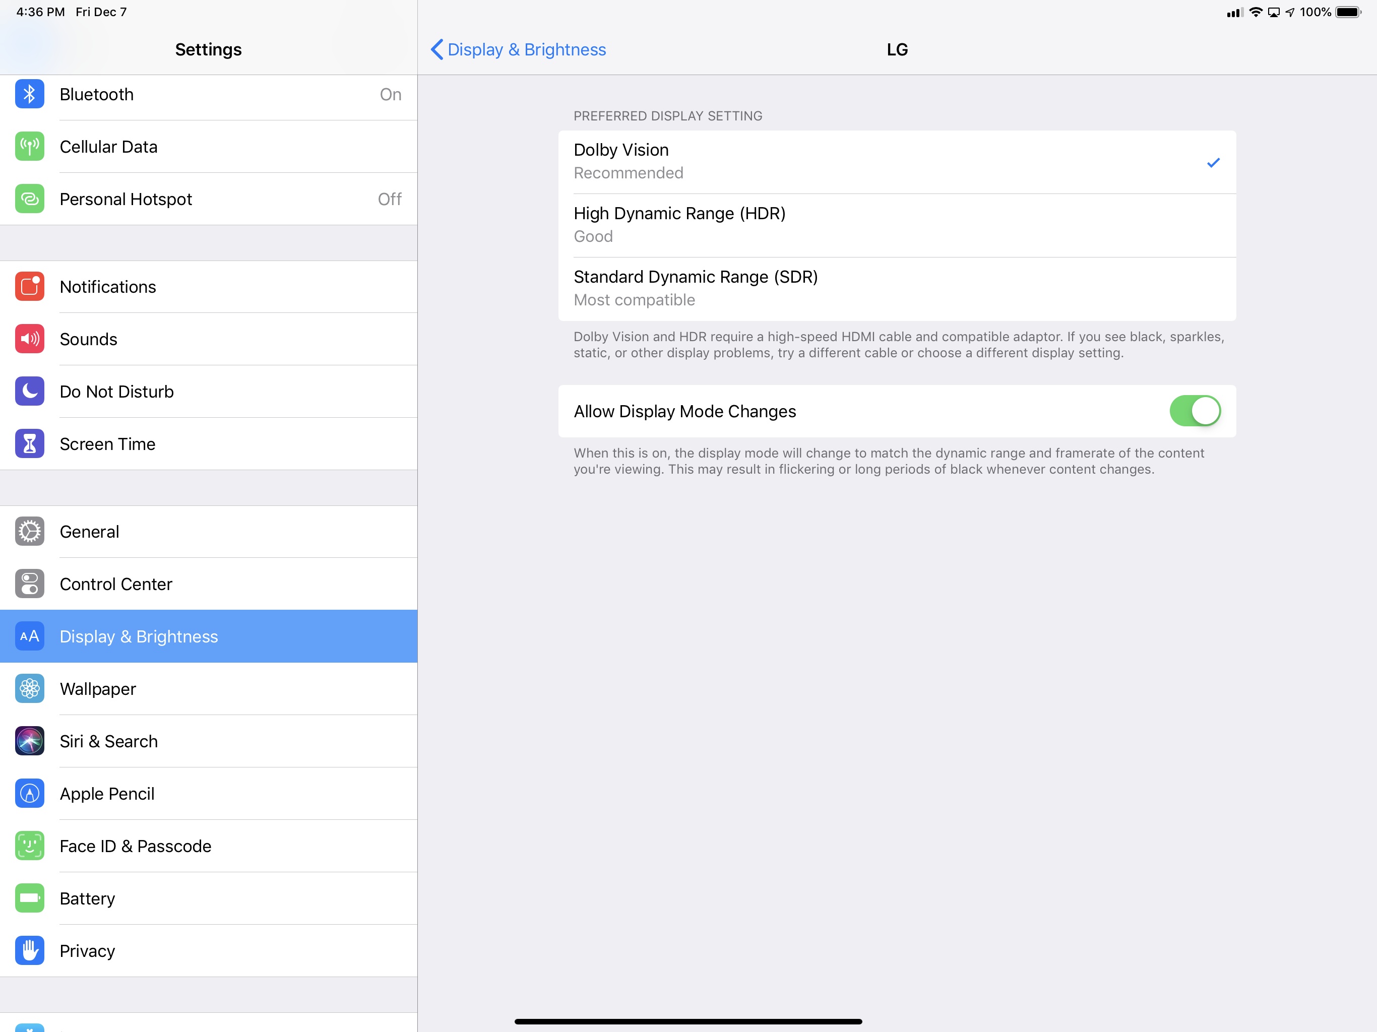Open Siri & Search settings
The height and width of the screenshot is (1032, 1377).
209,741
